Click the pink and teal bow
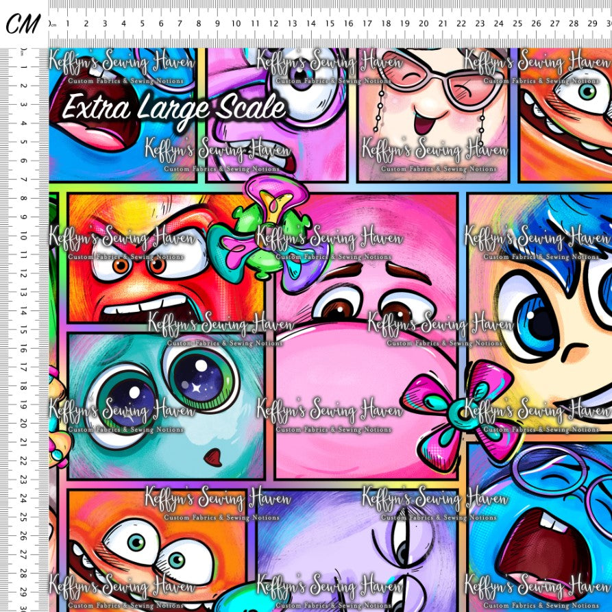This screenshot has width=612, height=612. pos(463,415)
